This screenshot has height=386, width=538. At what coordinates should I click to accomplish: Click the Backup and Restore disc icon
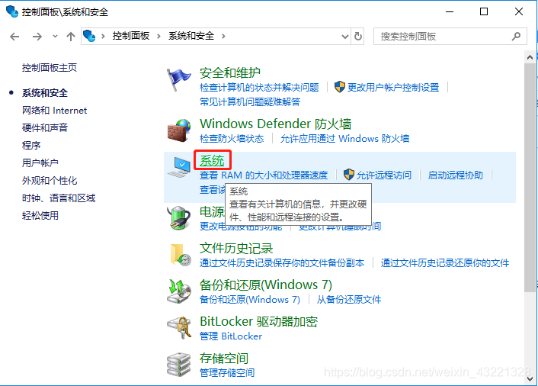pyautogui.click(x=179, y=291)
